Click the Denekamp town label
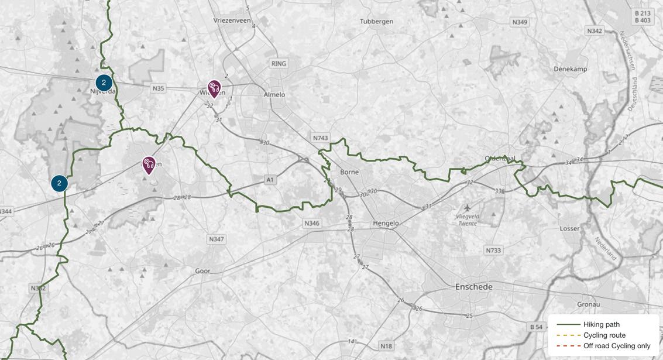The width and height of the screenshot is (663, 360). (571, 69)
